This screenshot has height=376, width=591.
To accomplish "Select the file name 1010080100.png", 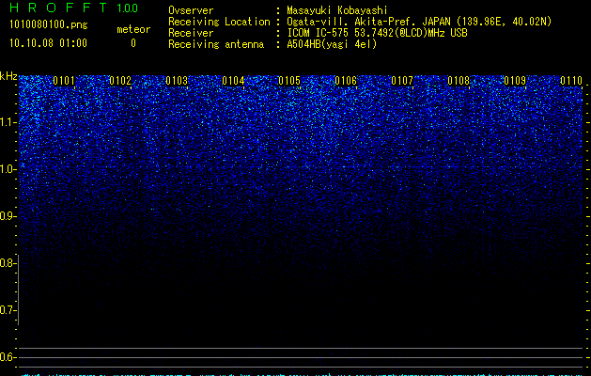I will 48,25.
